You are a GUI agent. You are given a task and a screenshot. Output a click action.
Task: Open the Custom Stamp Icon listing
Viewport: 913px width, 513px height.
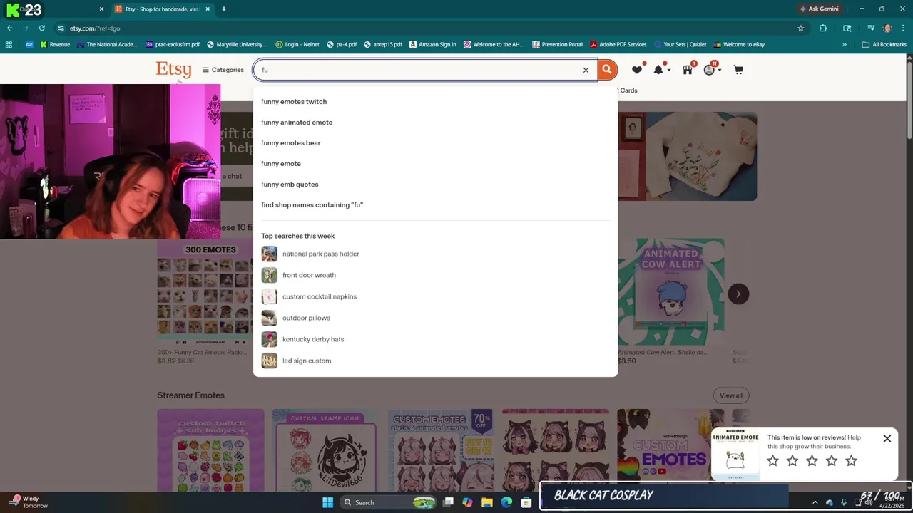[x=325, y=450]
